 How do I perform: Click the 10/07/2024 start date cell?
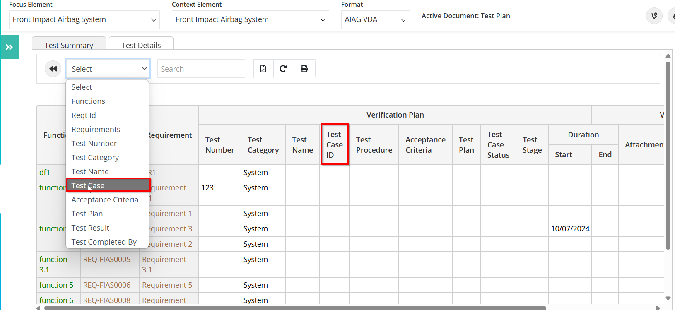[570, 229]
